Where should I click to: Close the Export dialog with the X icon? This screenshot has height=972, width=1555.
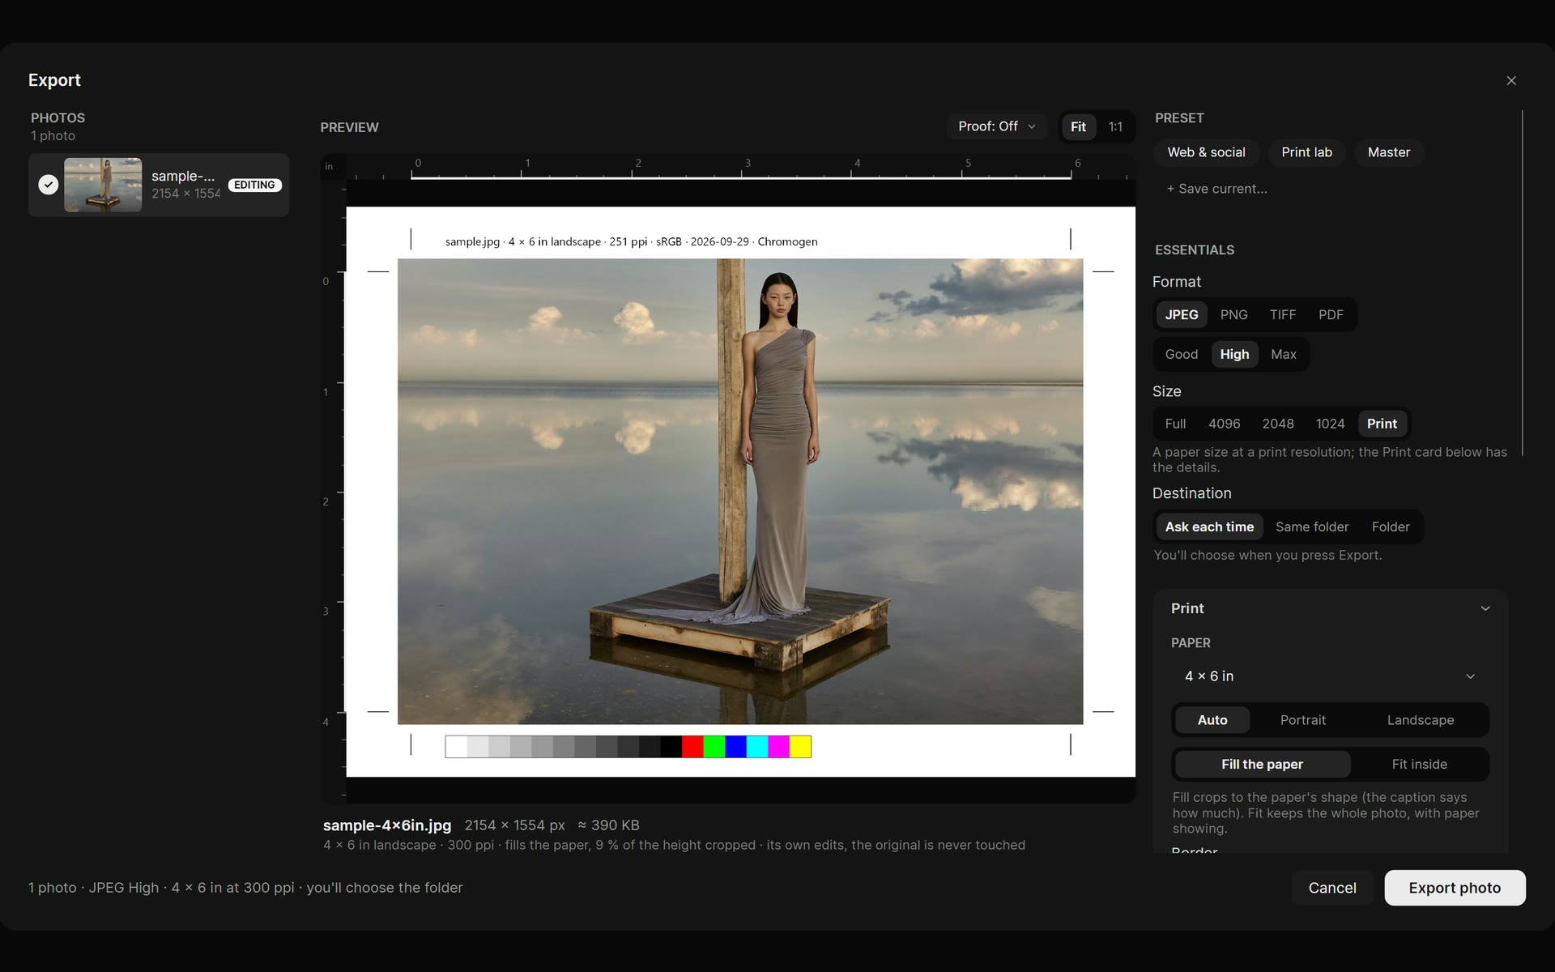(x=1511, y=80)
